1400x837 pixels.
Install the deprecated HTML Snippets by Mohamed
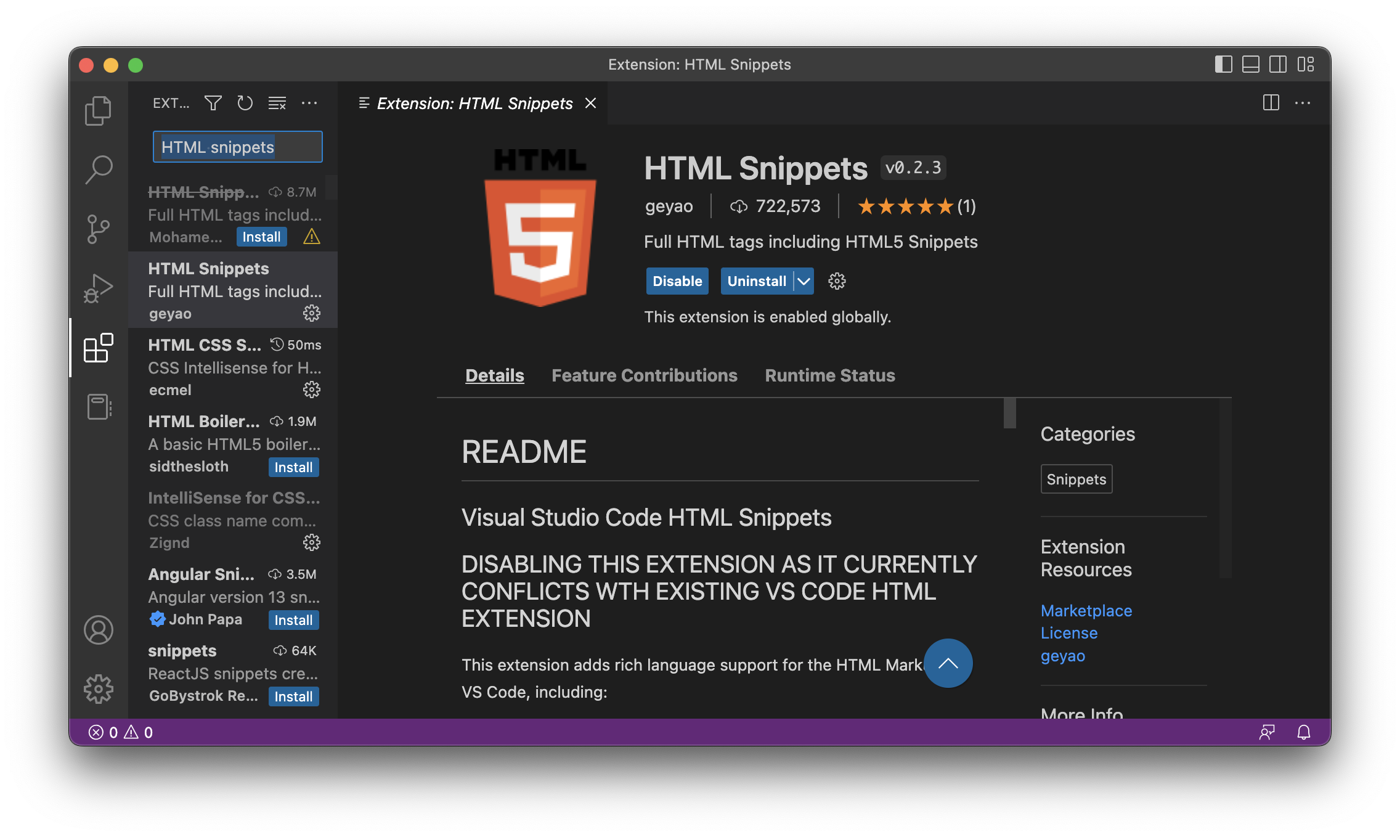click(261, 237)
